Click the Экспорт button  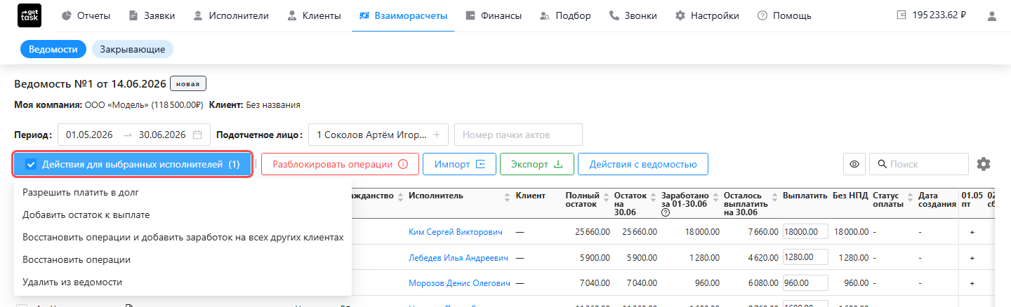point(537,164)
